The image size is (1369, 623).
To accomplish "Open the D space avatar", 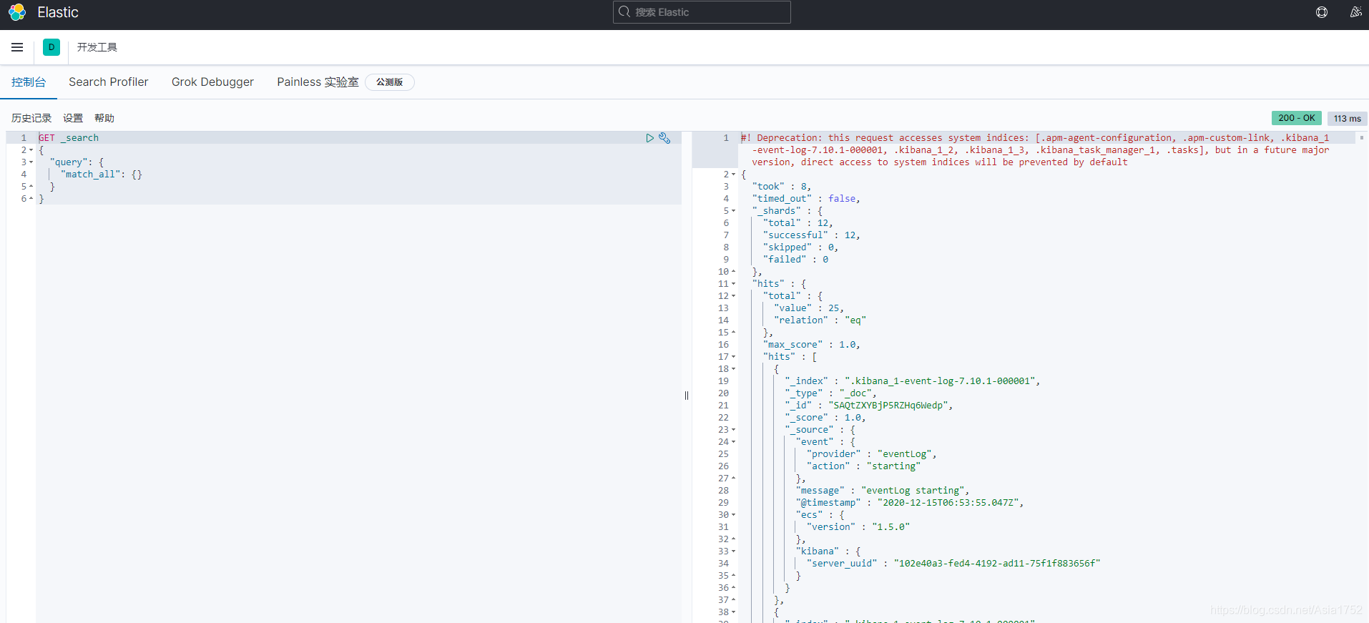I will (51, 47).
